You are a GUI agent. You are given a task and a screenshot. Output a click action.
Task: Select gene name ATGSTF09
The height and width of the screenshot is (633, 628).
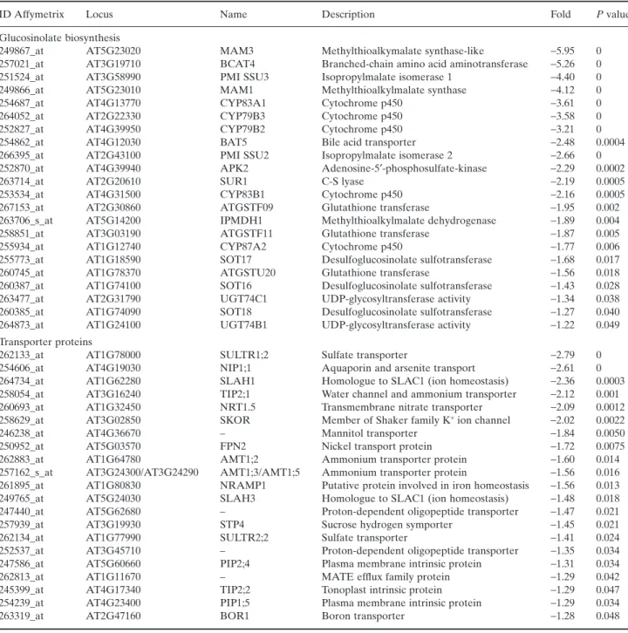pyautogui.click(x=247, y=208)
